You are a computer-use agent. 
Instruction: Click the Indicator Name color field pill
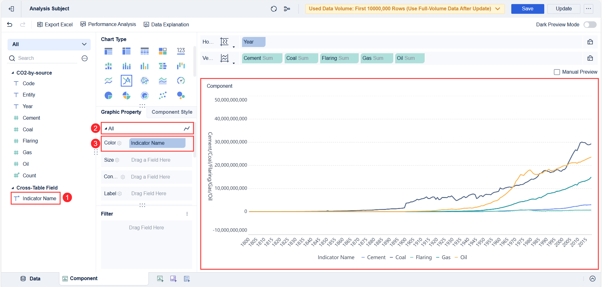tap(157, 143)
